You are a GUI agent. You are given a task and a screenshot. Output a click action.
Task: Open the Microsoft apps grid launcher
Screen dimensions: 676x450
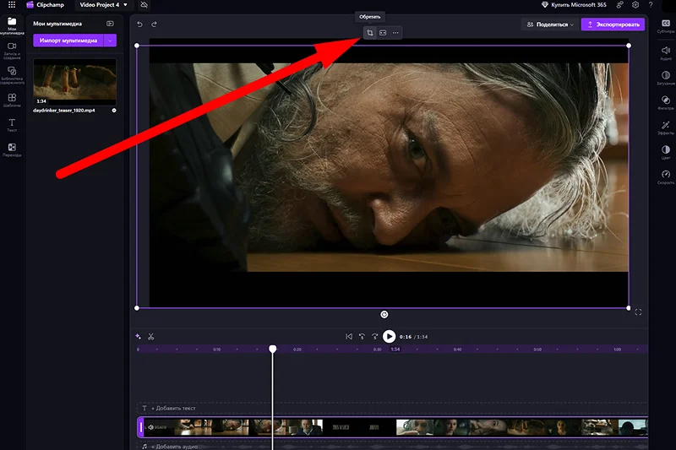pos(12,5)
